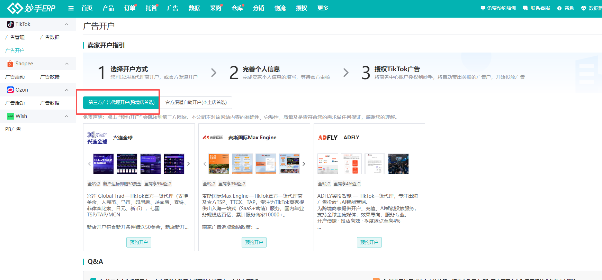Click the 麦斯国际 Max Engine logo

(x=213, y=138)
